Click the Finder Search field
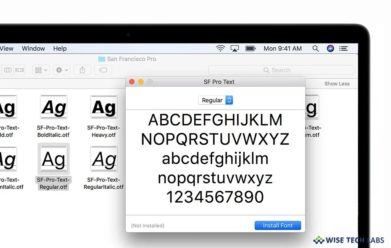Screen dimensions: 391x248 click(x=281, y=70)
